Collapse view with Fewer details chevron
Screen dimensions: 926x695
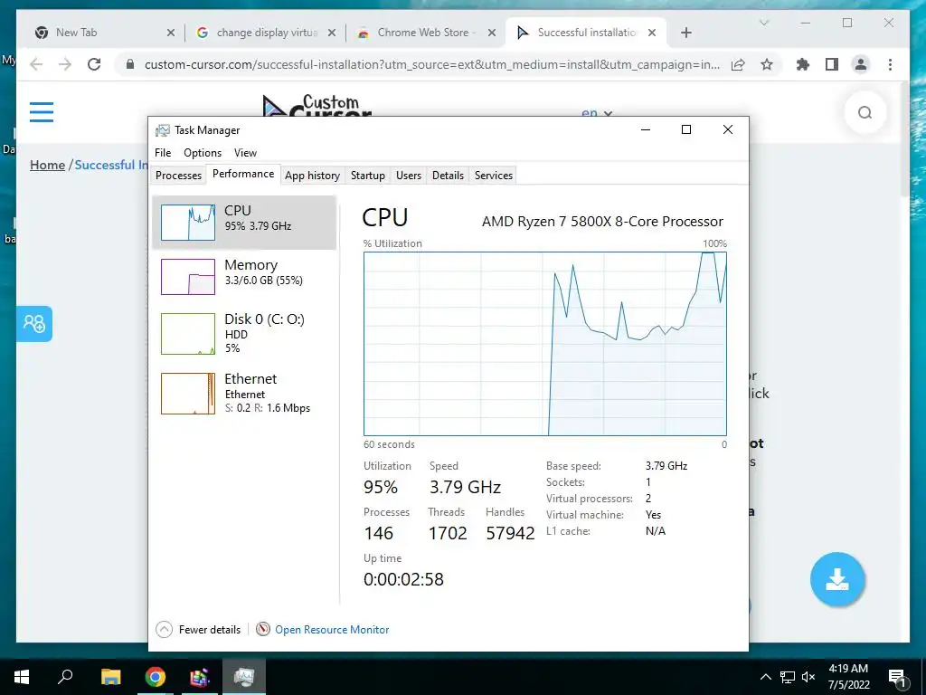tap(165, 630)
